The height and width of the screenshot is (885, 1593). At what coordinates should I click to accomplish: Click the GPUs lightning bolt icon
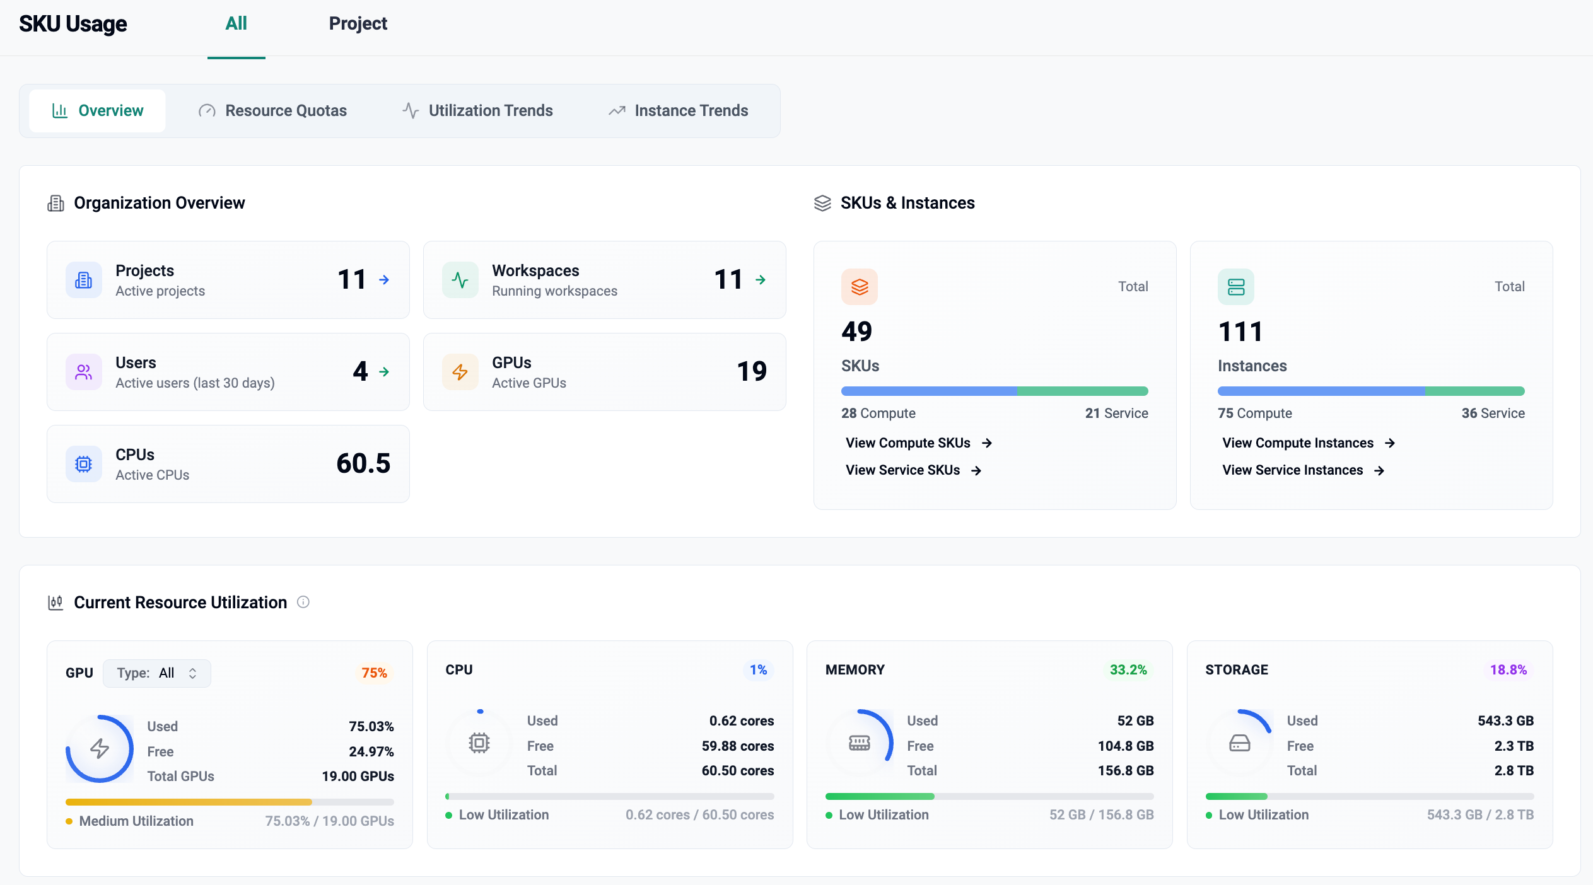[x=460, y=372]
